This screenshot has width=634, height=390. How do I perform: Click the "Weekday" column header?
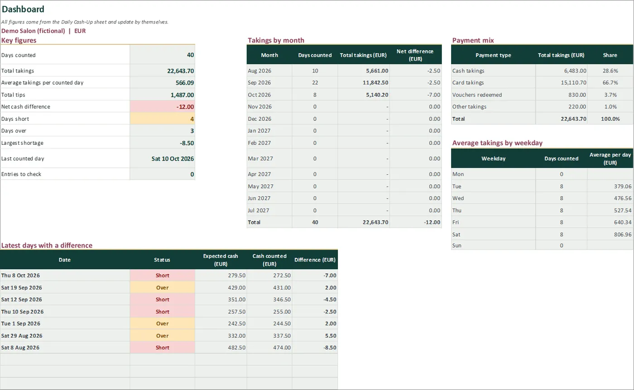tap(493, 159)
